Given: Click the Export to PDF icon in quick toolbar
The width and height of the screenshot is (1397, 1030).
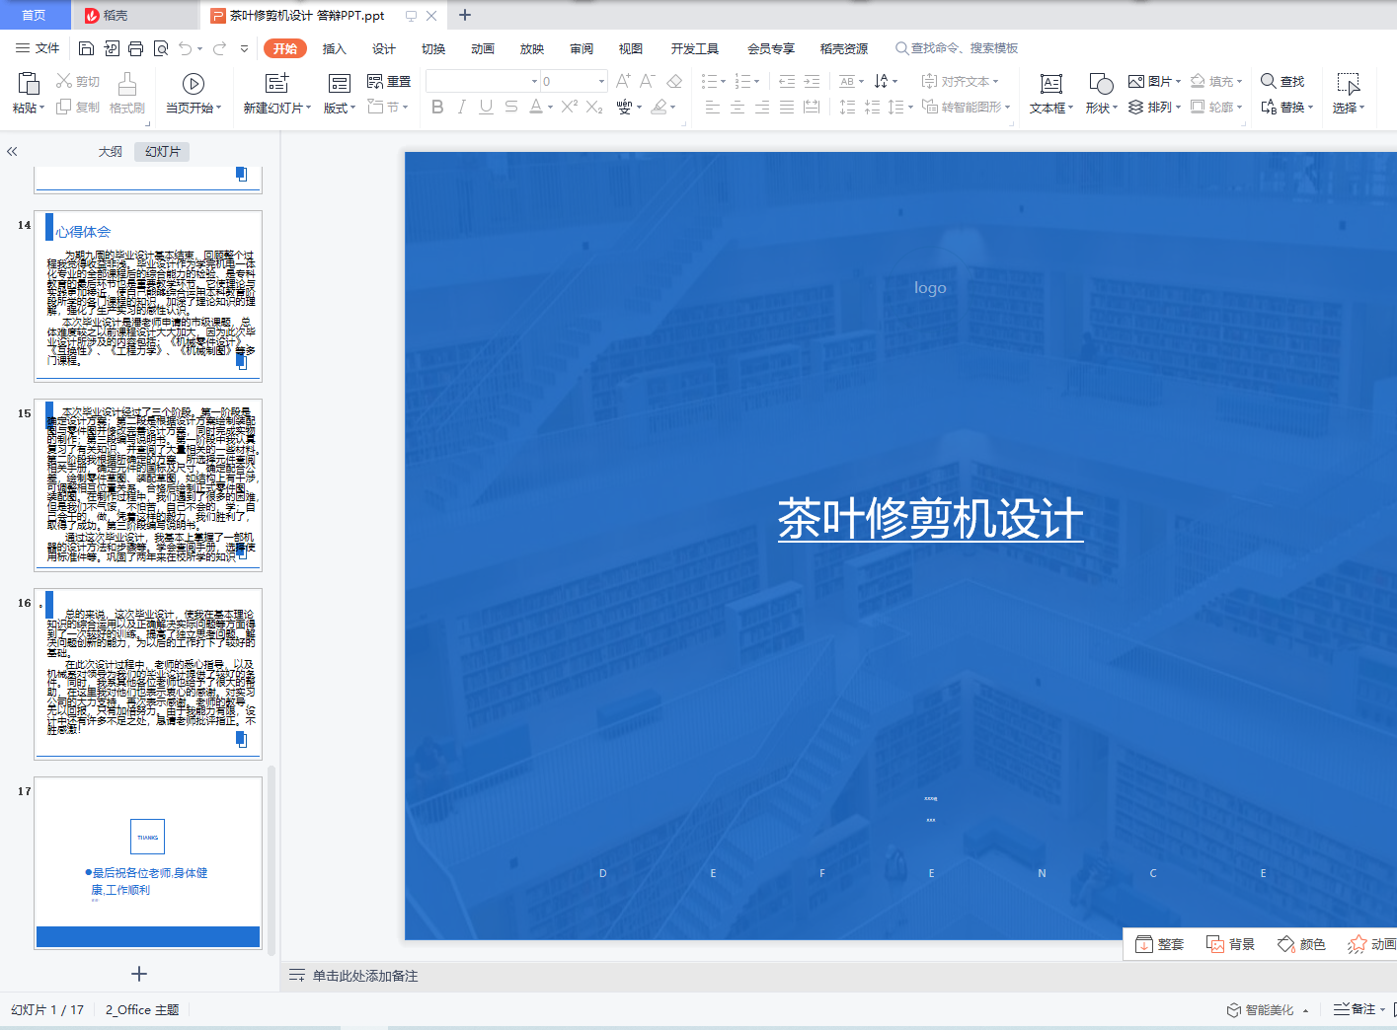Looking at the screenshot, I should 111,48.
